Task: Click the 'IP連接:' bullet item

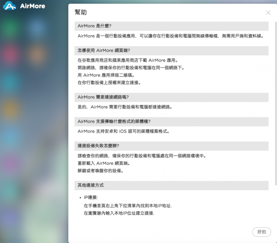Action: [91, 198]
